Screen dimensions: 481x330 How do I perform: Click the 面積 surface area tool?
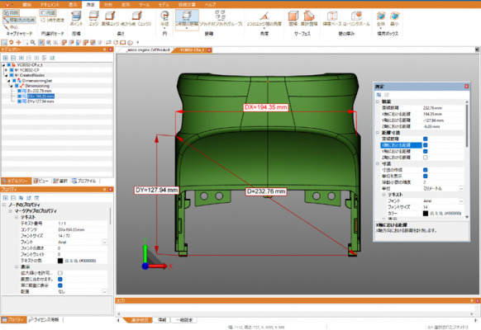point(293,19)
